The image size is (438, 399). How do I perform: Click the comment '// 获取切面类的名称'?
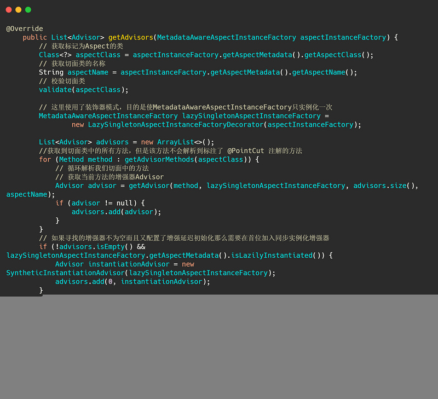(x=72, y=63)
